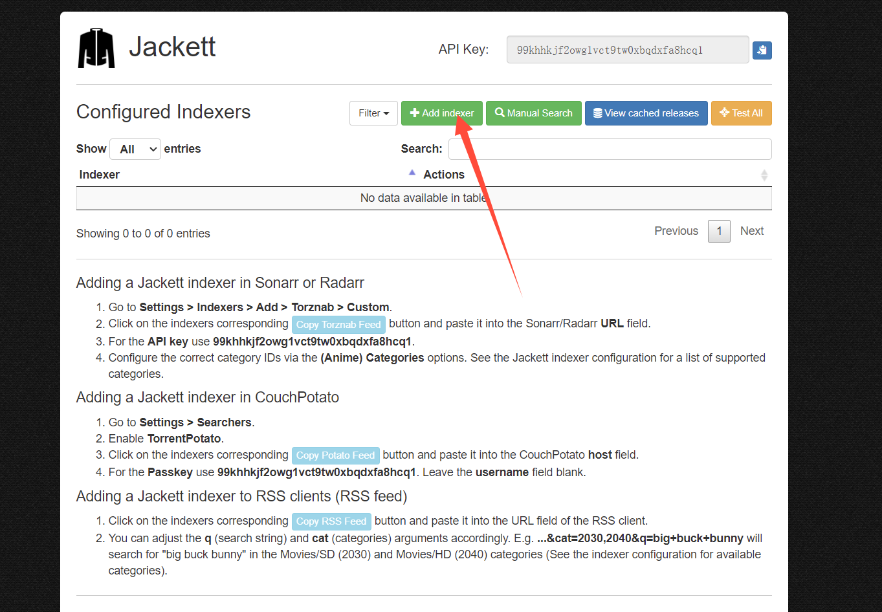Click the Copy RSS Feed sample button
The image size is (882, 612).
(x=331, y=521)
